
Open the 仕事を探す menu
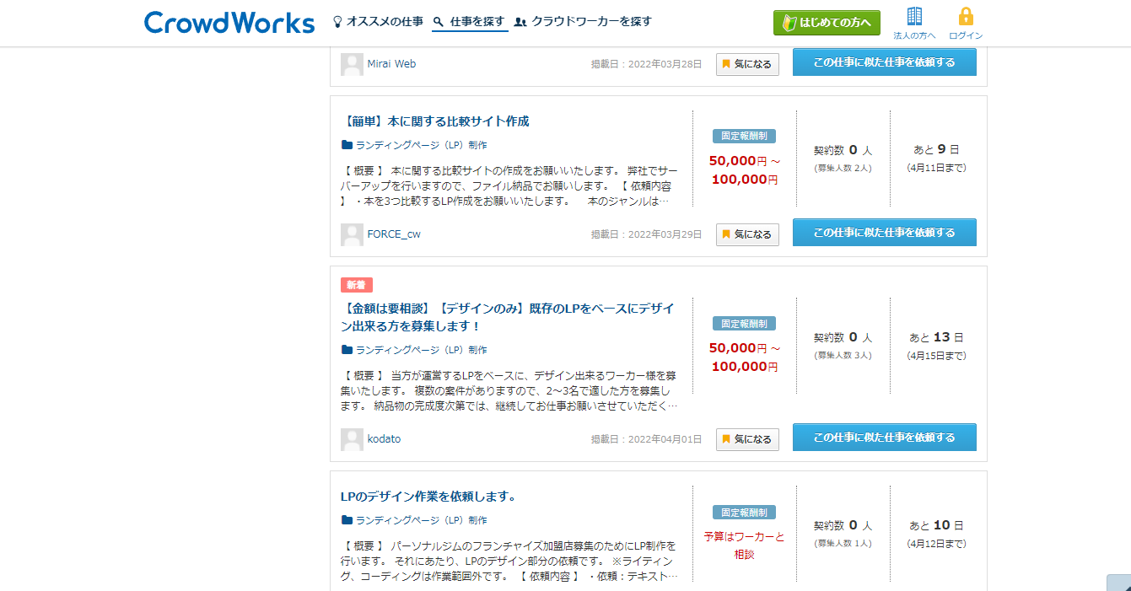[x=470, y=22]
